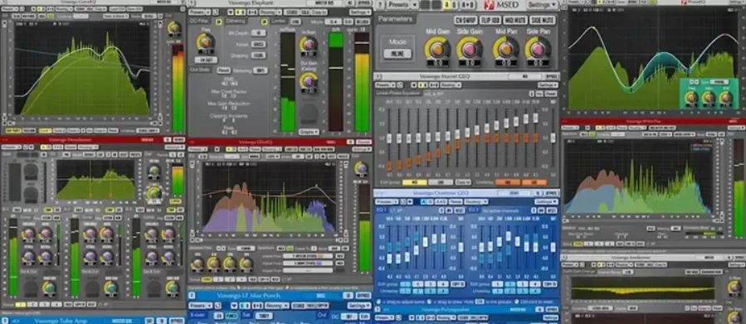Click the Out Gain knob in Elephant
Image resolution: width=746 pixels, height=324 pixels.
(309, 82)
